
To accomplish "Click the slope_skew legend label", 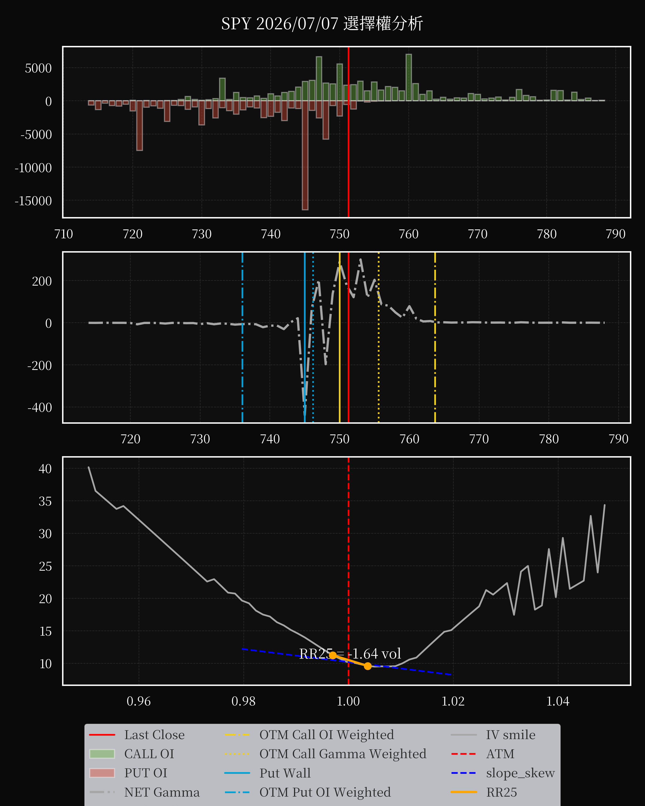I will coord(521,773).
